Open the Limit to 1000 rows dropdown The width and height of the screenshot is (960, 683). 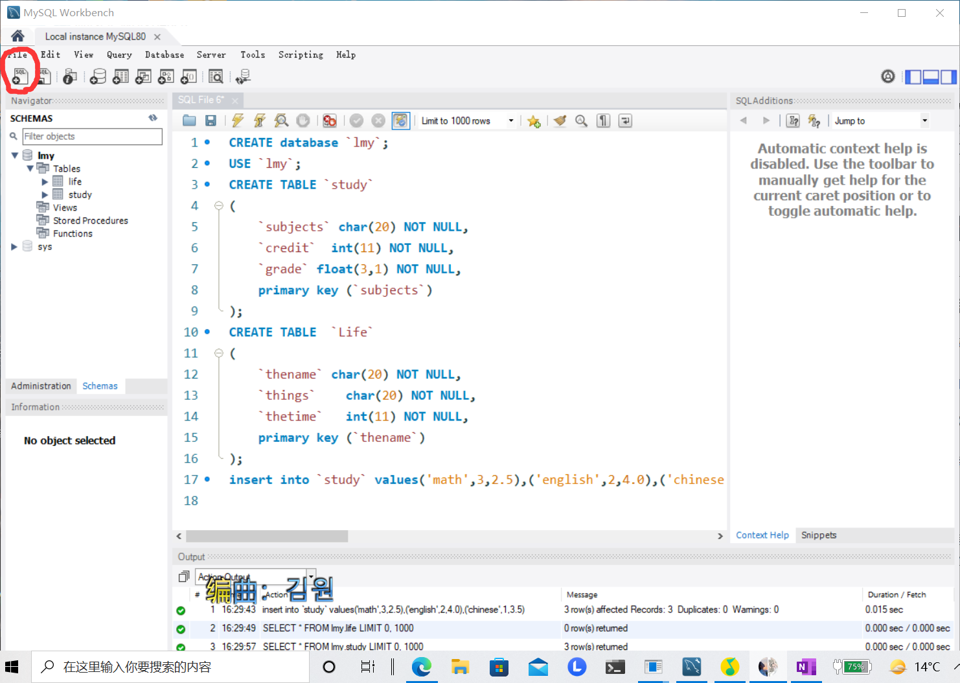(511, 121)
